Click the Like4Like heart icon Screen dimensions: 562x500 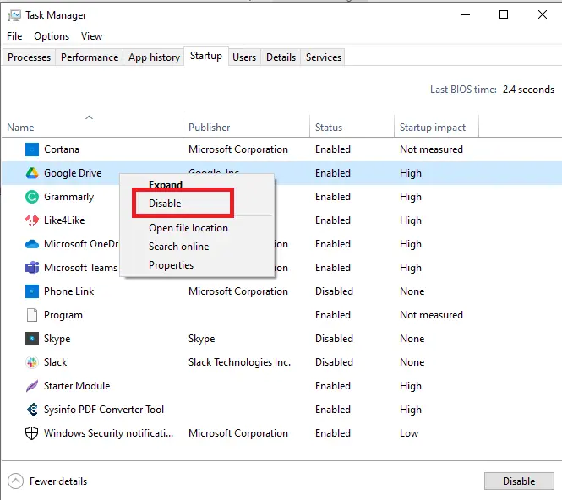[32, 220]
